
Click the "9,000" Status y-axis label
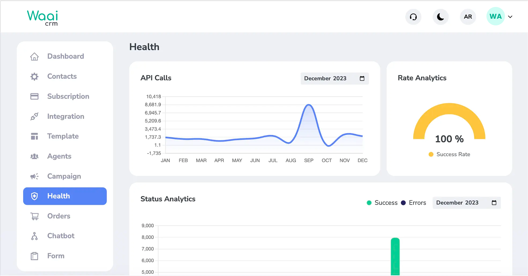point(148,226)
